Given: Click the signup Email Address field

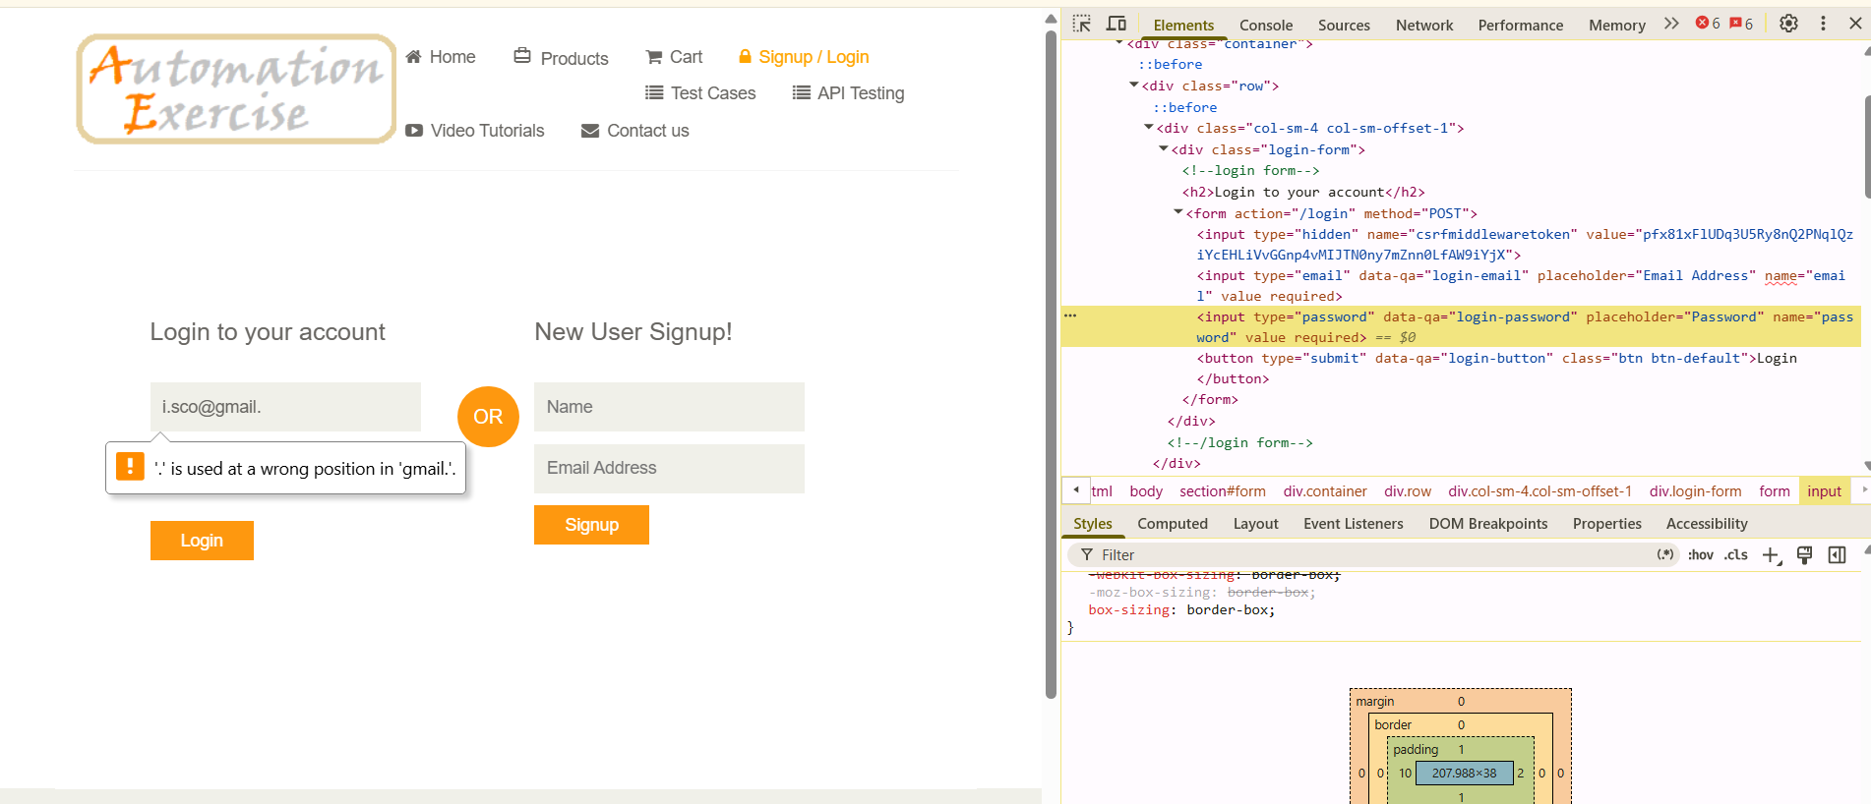Looking at the screenshot, I should coord(669,469).
